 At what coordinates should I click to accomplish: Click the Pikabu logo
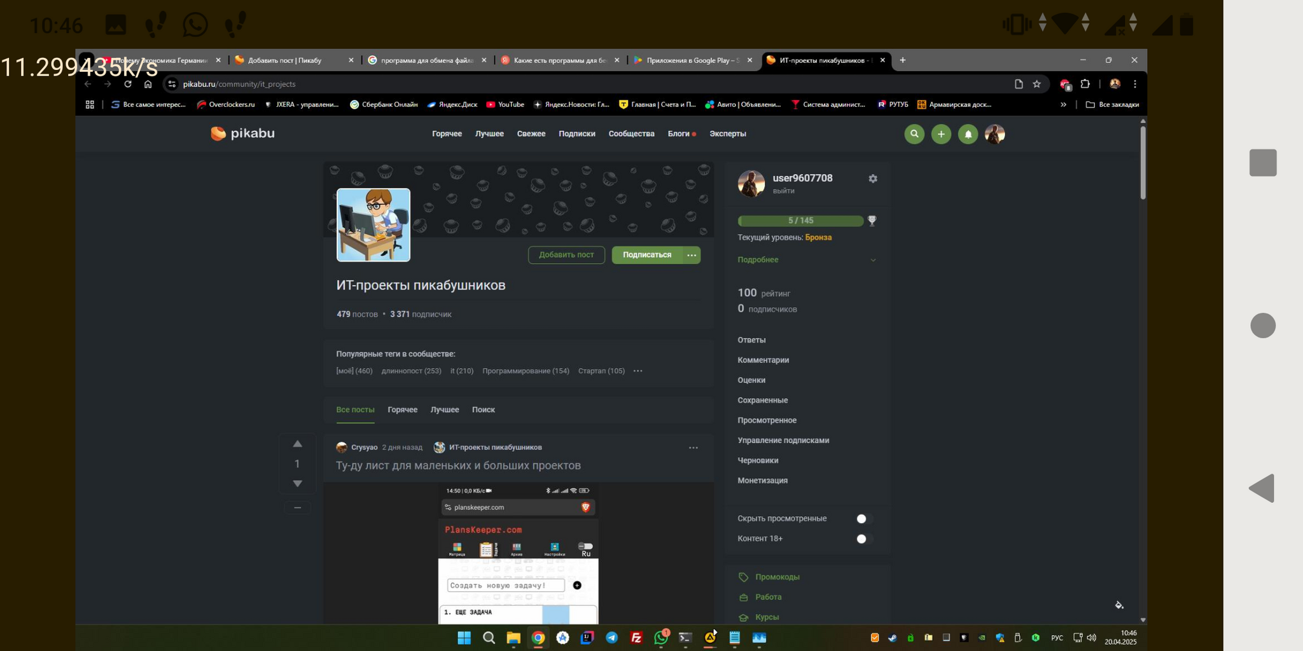coord(242,134)
